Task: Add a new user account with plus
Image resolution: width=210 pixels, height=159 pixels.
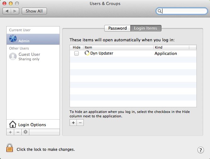Action: [10, 132]
